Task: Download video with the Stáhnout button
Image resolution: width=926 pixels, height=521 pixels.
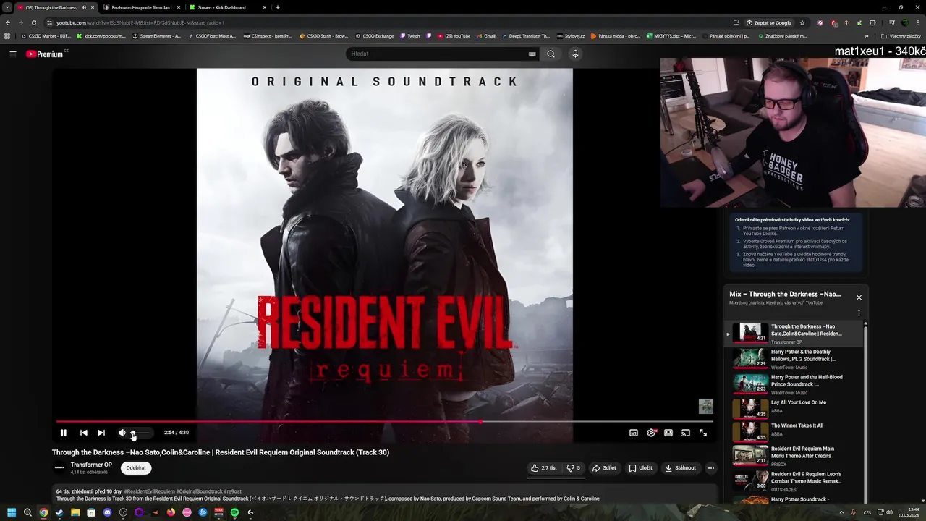Action: (x=680, y=468)
